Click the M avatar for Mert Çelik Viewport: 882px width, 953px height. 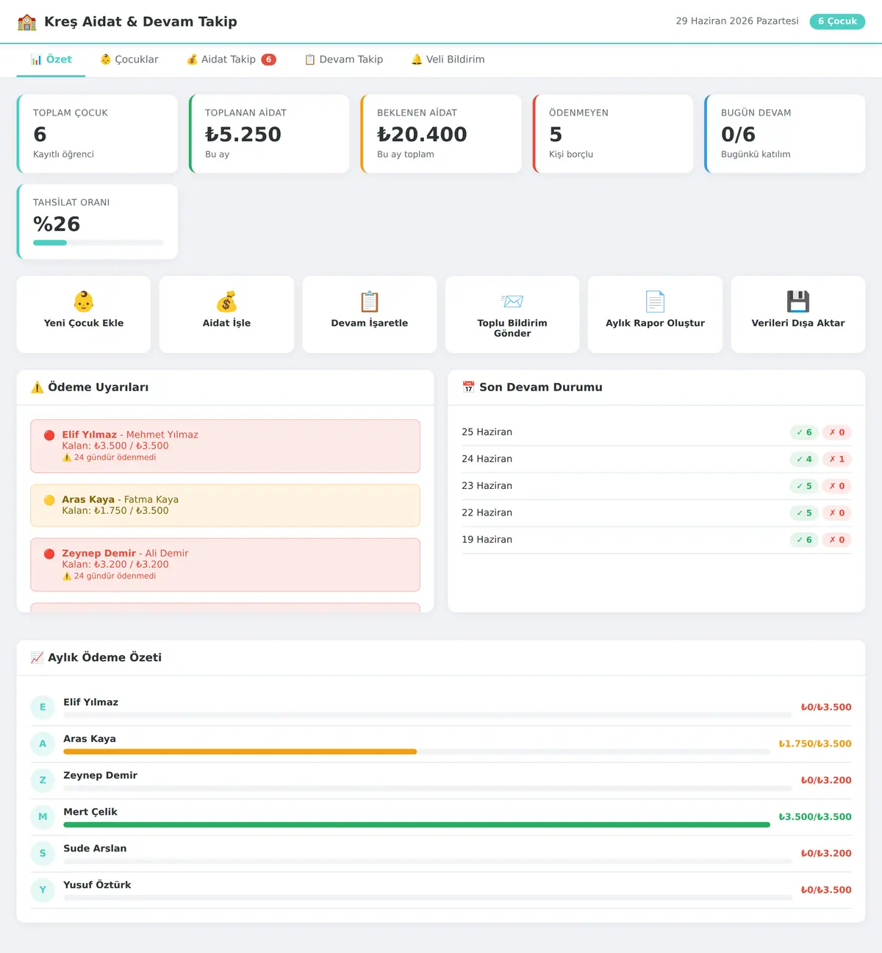tap(43, 817)
